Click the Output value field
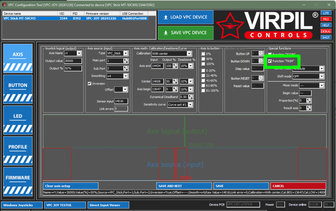Viewport: 336px width, 211px height. click(73, 61)
